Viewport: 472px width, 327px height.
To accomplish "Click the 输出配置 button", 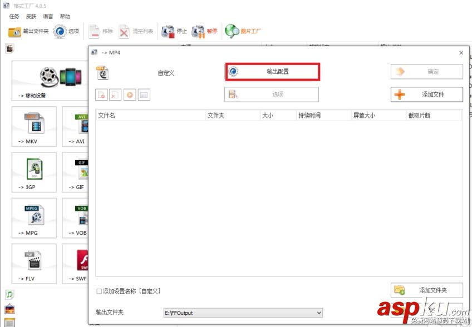I will (272, 72).
